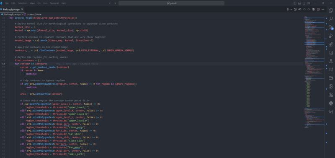
Task: Click the thresholds['small_park'] line
Action: pos(56,154)
